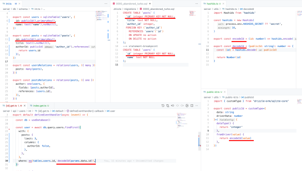Viewport: 302px width, 171px height.
Task: Close the int.ts tab
Action: (x=19, y=4)
